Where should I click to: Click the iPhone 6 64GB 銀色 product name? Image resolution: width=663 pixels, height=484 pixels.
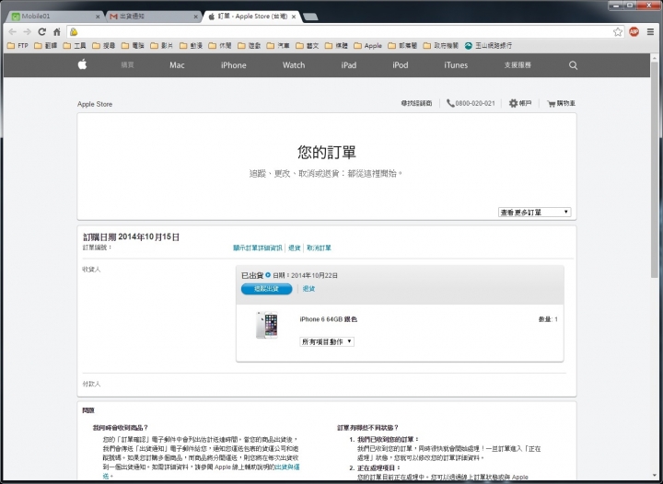click(x=329, y=319)
